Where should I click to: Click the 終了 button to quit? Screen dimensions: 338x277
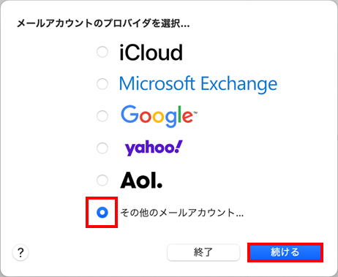point(203,252)
